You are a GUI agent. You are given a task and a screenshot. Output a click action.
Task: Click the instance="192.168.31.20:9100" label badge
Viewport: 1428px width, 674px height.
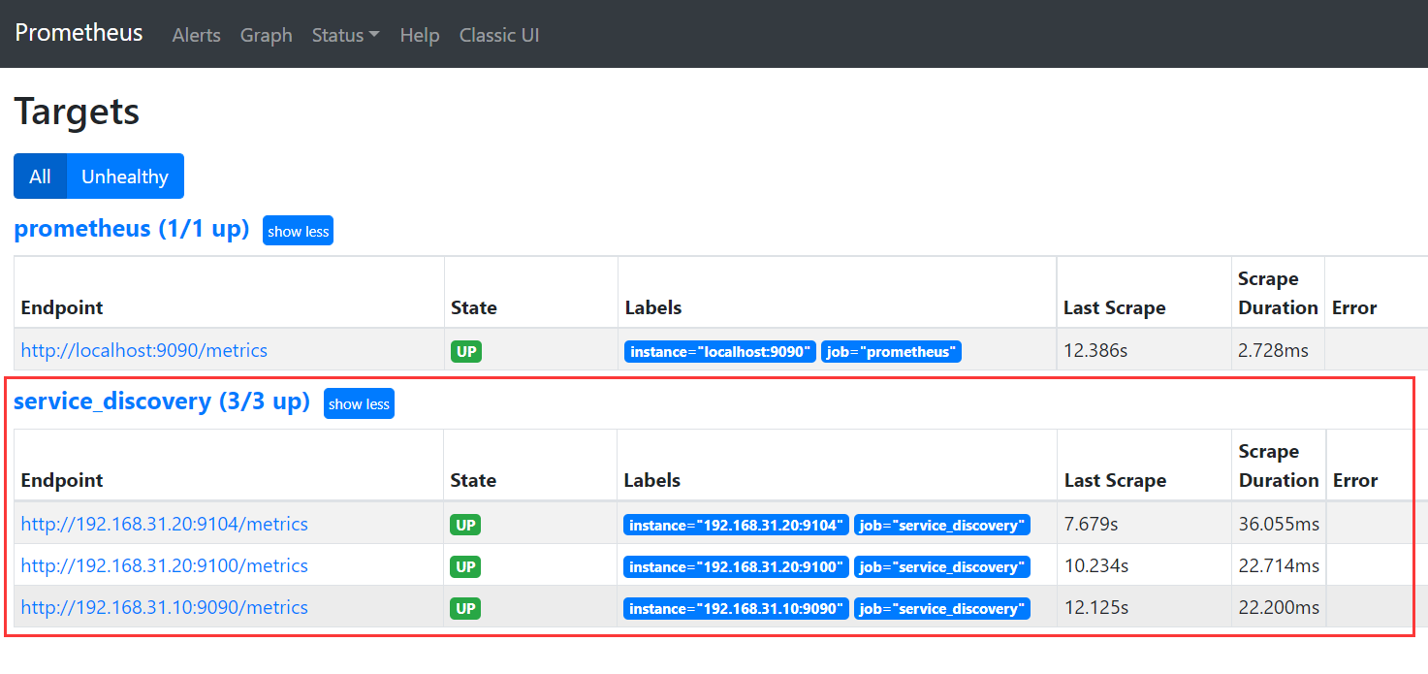(737, 566)
